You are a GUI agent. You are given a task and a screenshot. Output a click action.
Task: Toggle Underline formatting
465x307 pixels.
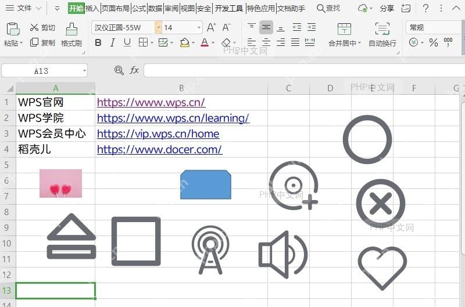127,42
